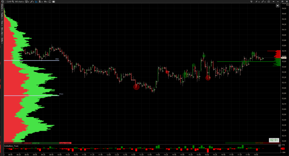
Task: Open the M5 chart timeframe dropdown
Action: click(19, 2)
